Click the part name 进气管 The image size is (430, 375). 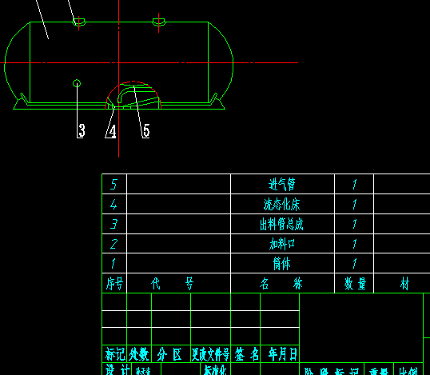coord(282,184)
